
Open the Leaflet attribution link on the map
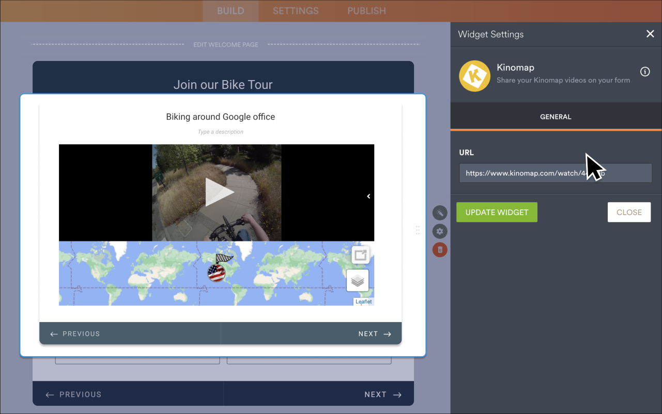363,301
